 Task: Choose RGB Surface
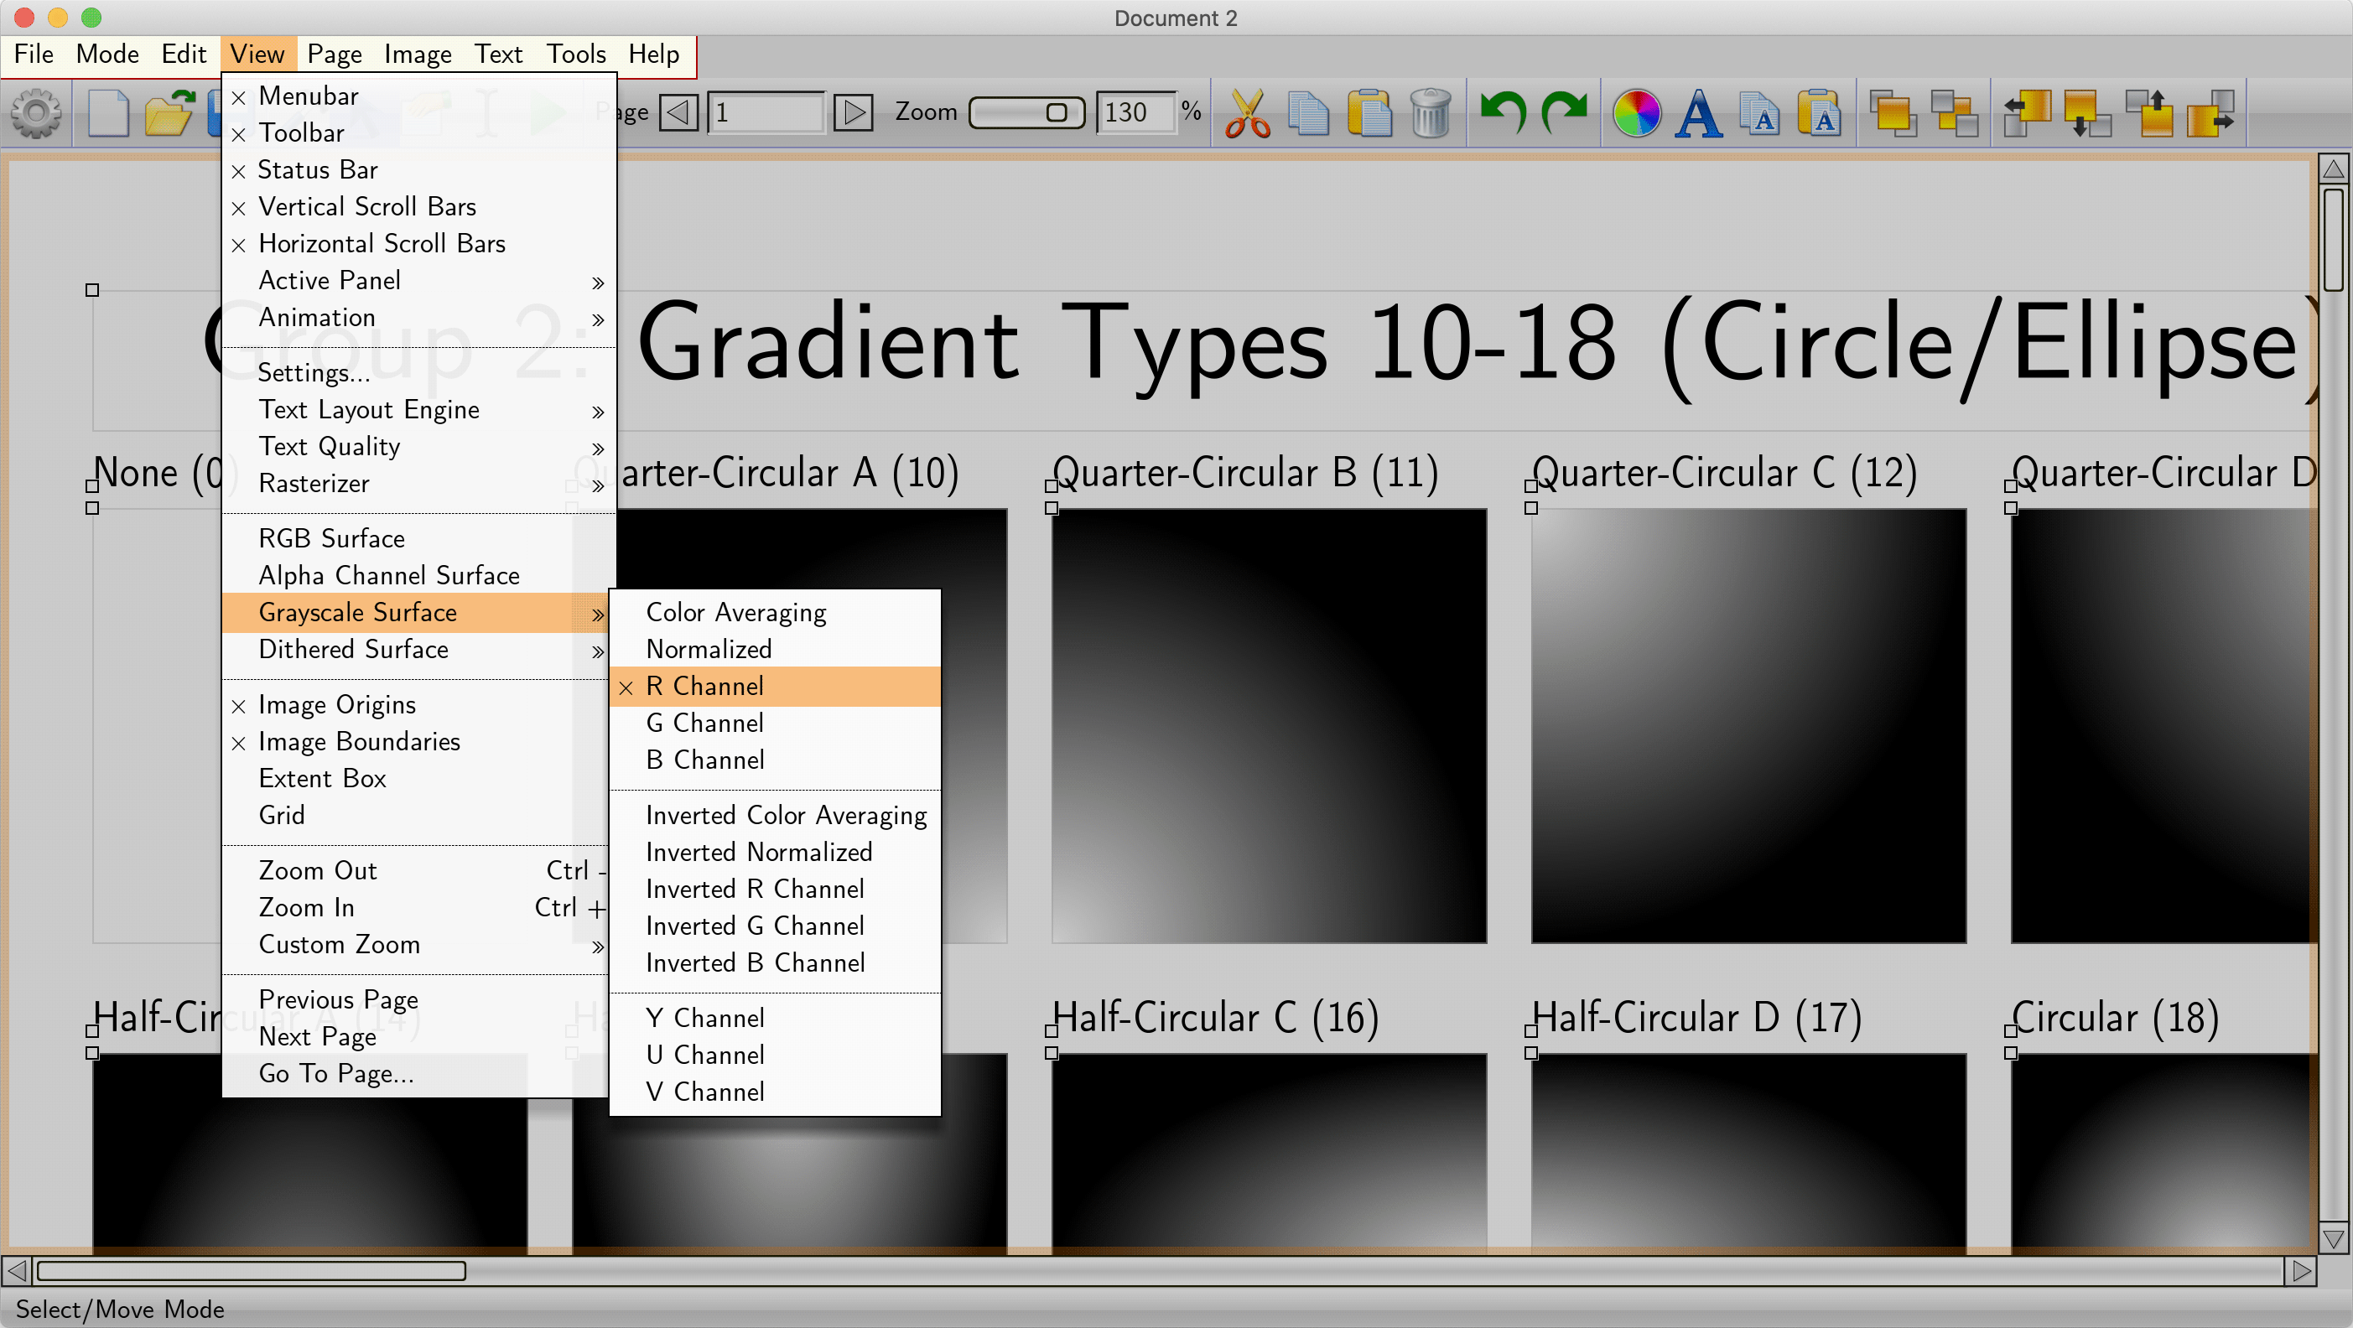[x=419, y=539]
